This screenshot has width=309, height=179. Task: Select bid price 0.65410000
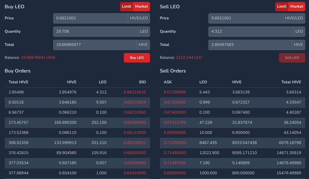[x=135, y=173]
